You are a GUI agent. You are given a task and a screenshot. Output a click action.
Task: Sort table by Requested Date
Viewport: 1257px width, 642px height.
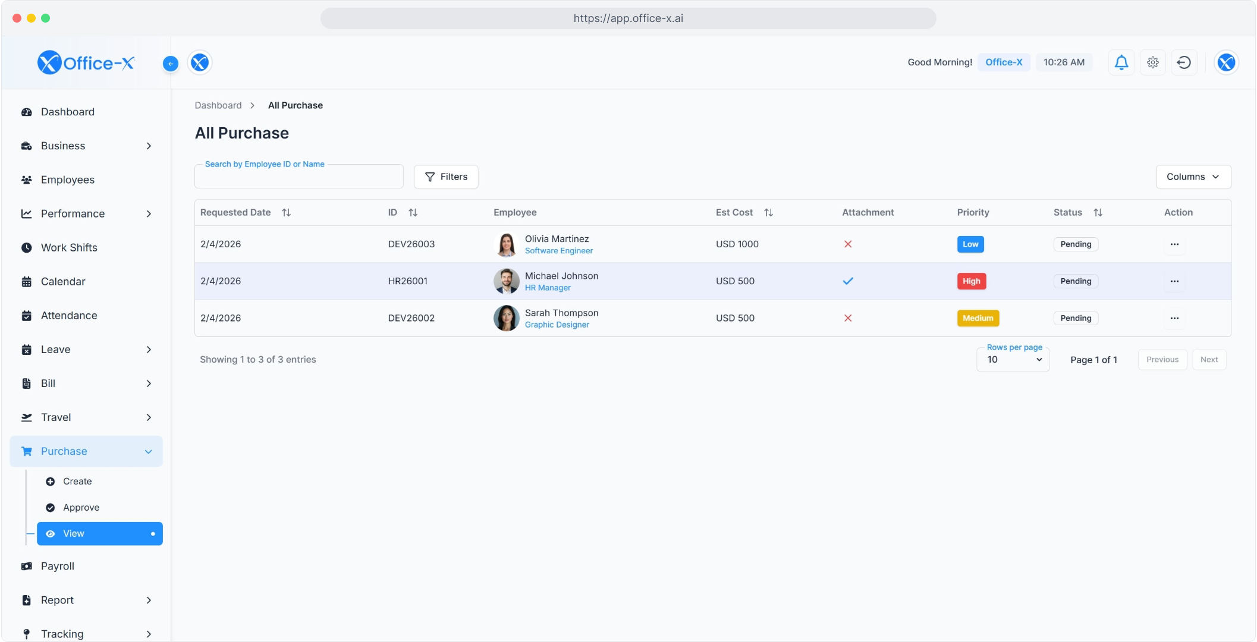click(x=286, y=213)
